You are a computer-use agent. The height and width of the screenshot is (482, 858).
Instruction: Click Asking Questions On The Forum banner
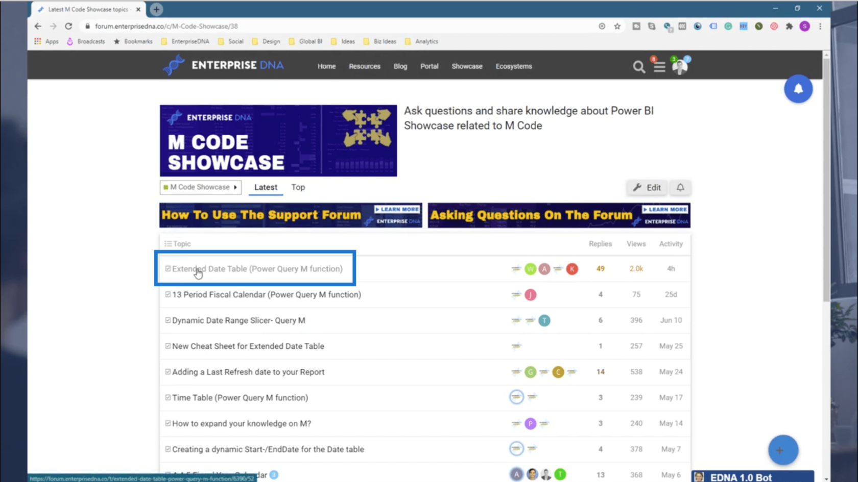[x=559, y=215]
